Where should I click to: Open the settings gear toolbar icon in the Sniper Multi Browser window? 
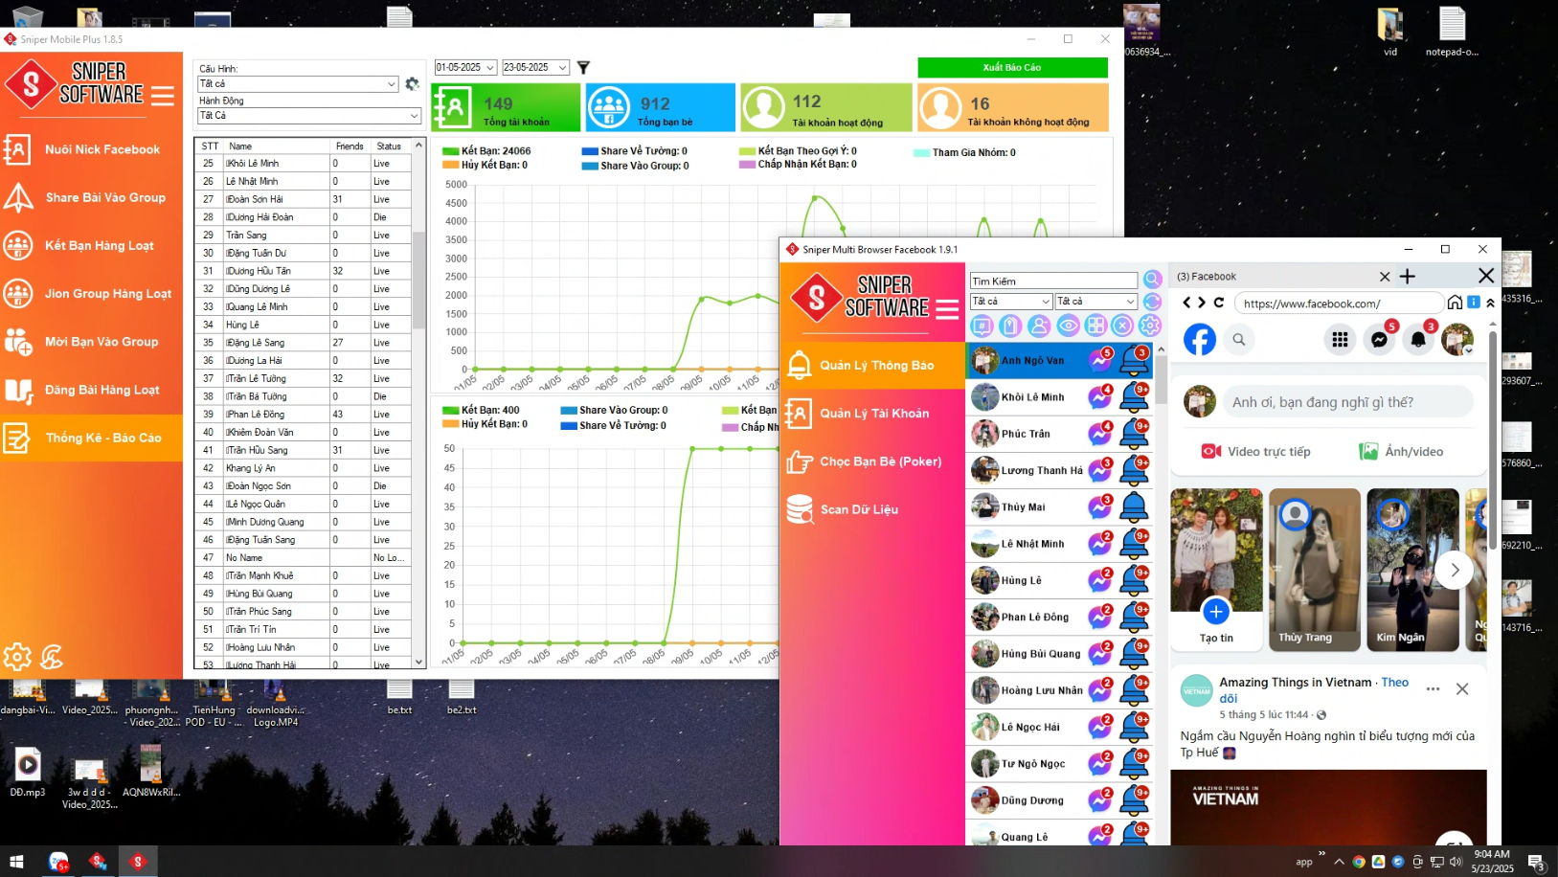click(1149, 326)
